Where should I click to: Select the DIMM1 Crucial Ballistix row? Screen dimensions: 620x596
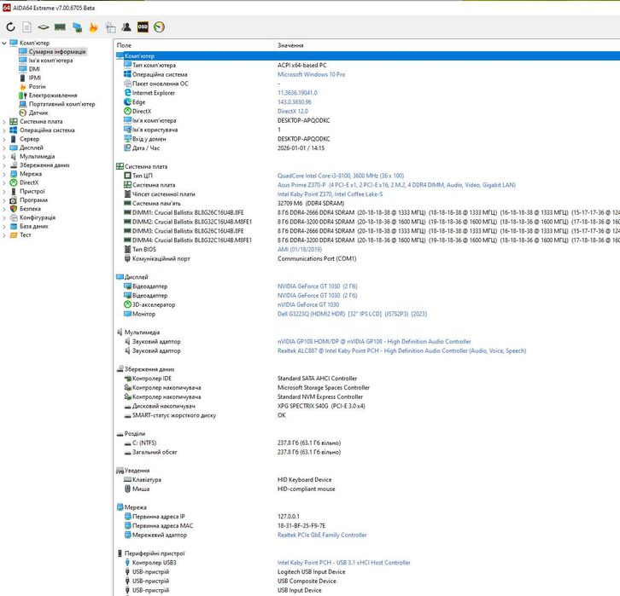(x=368, y=212)
